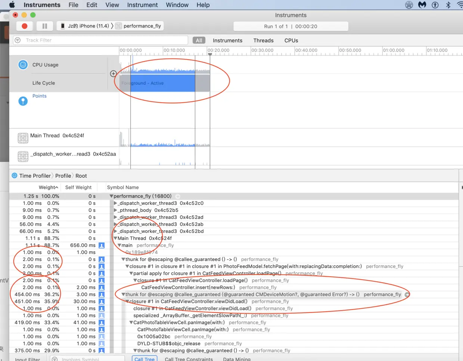Click the Involves Symbol filter field

click(x=88, y=359)
